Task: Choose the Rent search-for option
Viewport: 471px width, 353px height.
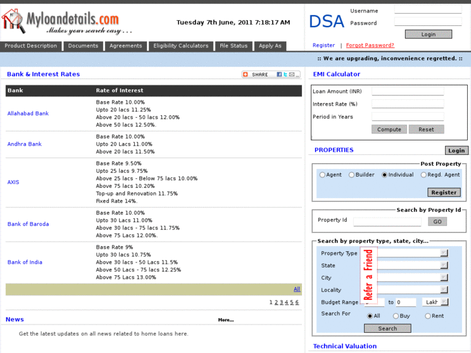Action: 428,316
